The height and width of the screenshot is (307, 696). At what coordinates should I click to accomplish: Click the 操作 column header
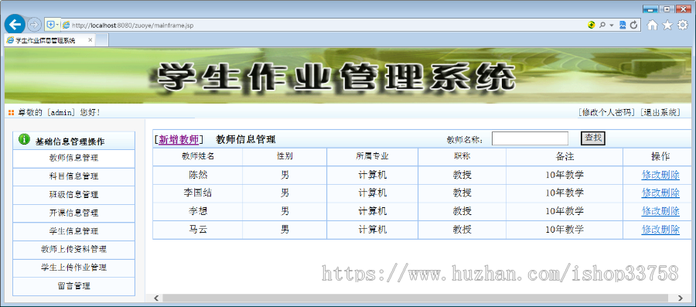coord(660,157)
